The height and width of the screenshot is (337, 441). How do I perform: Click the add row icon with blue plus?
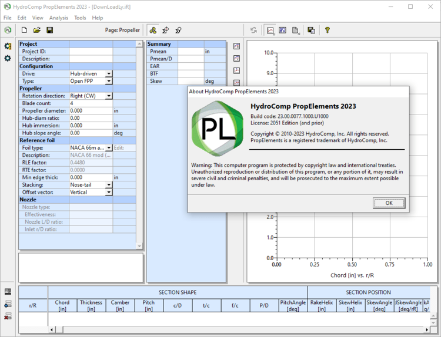[8, 304]
